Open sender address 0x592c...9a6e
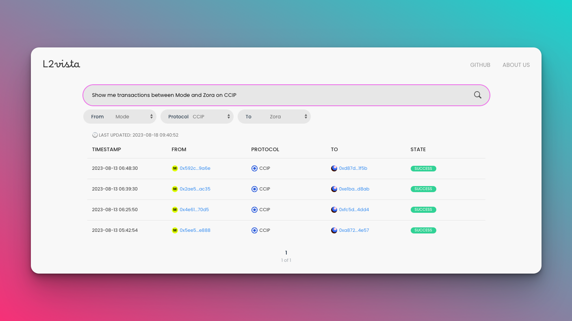This screenshot has width=572, height=321. pos(195,168)
